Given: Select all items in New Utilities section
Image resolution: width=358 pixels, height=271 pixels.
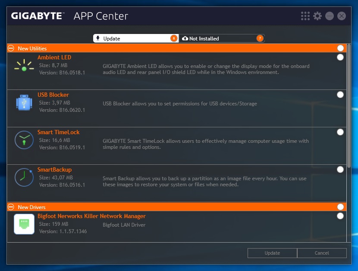Looking at the screenshot, I should pyautogui.click(x=340, y=48).
